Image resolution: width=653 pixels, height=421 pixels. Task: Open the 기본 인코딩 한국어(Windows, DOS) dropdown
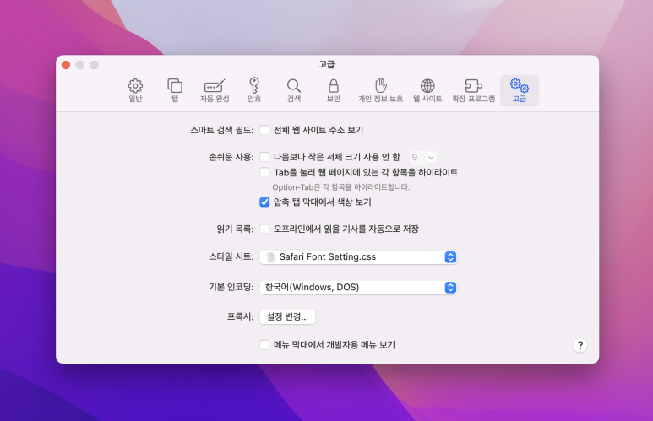[x=358, y=288]
